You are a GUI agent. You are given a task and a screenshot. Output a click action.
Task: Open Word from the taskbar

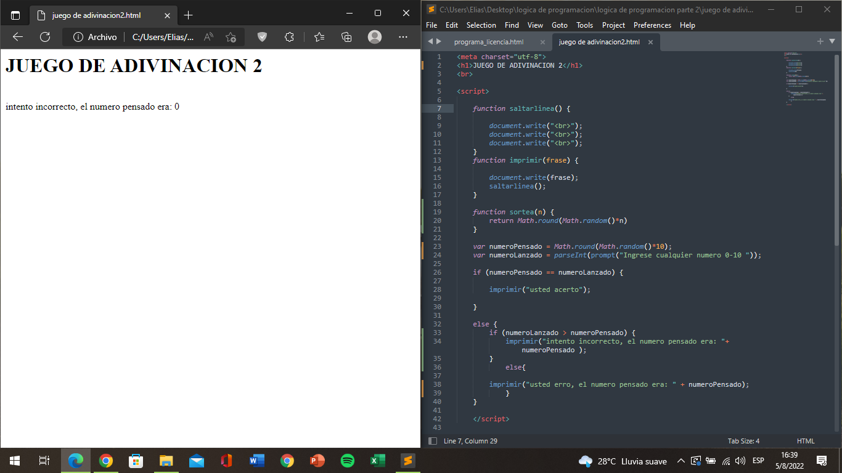[256, 461]
